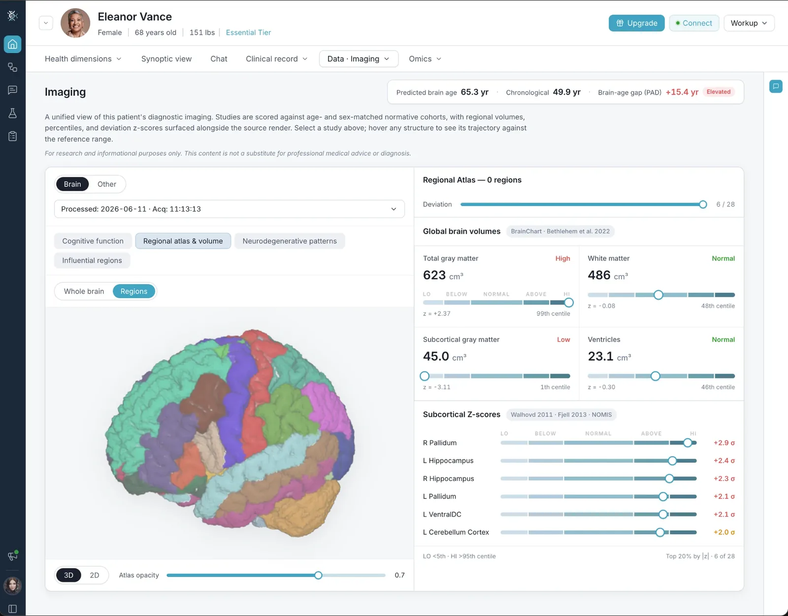Click the Walhovd 2011 NOMIS reference tag

[x=561, y=414]
